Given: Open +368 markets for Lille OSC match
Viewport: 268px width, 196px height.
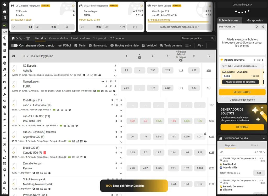Looking at the screenshot, I should click(211, 121).
